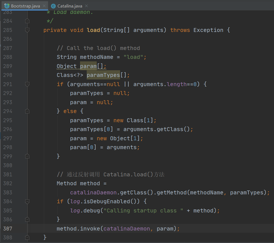
Task: Collapse the if block at line 291
Action: coord(27,84)
